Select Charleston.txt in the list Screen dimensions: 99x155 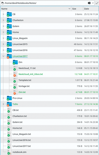[20, 116]
